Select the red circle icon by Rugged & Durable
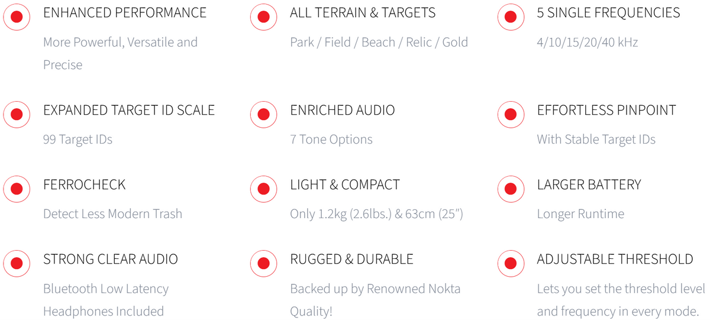The image size is (710, 321). click(264, 264)
